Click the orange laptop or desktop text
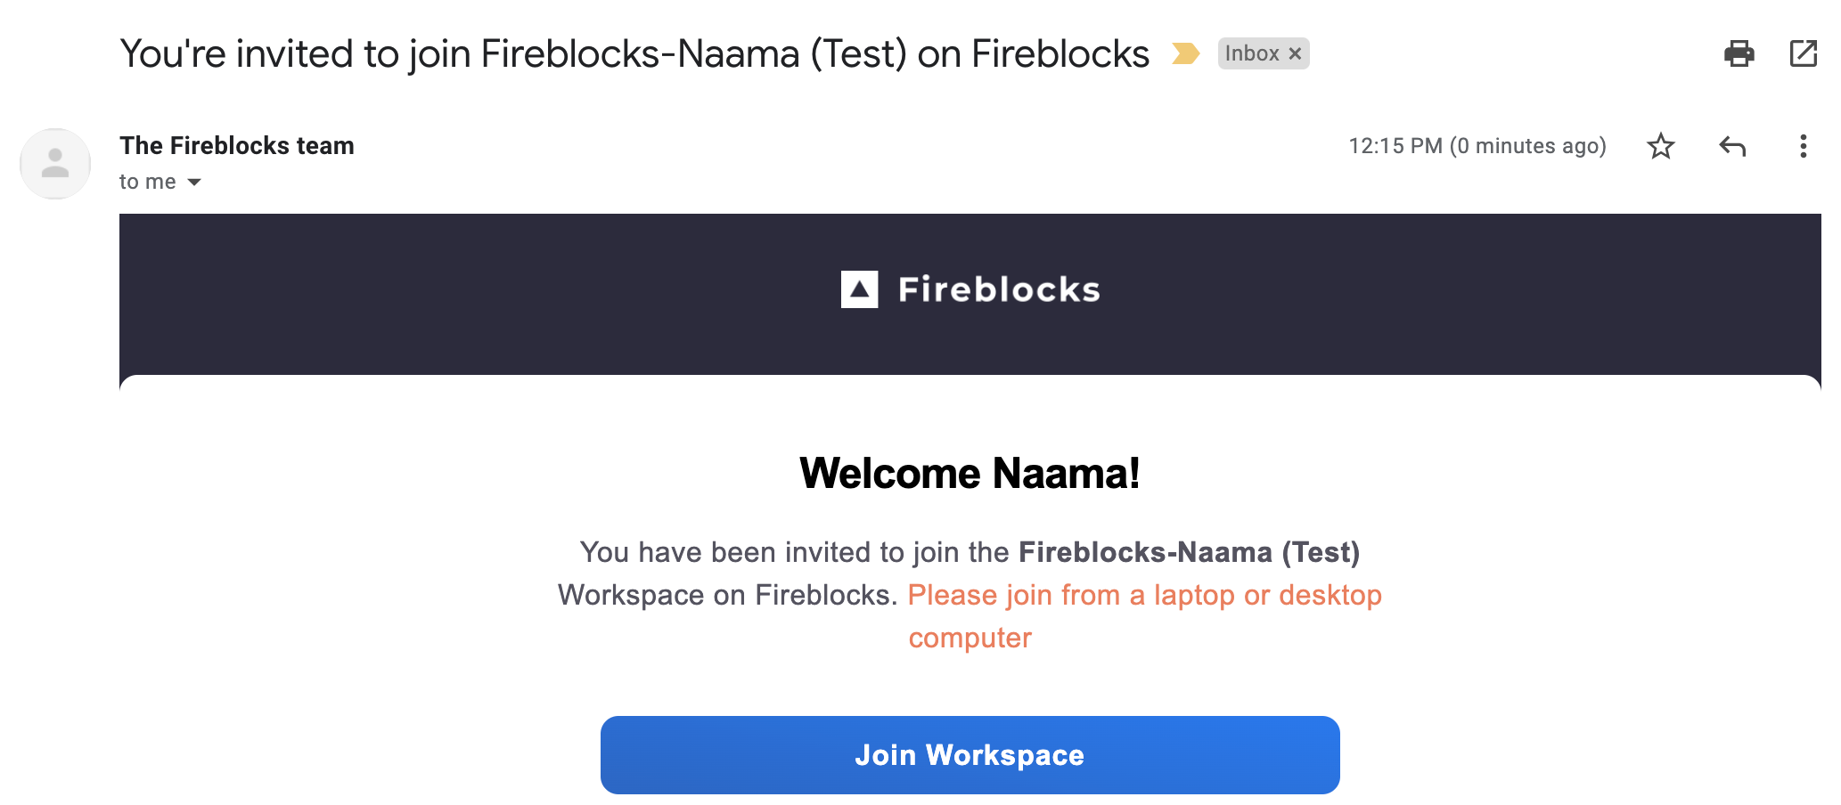 click(1144, 595)
